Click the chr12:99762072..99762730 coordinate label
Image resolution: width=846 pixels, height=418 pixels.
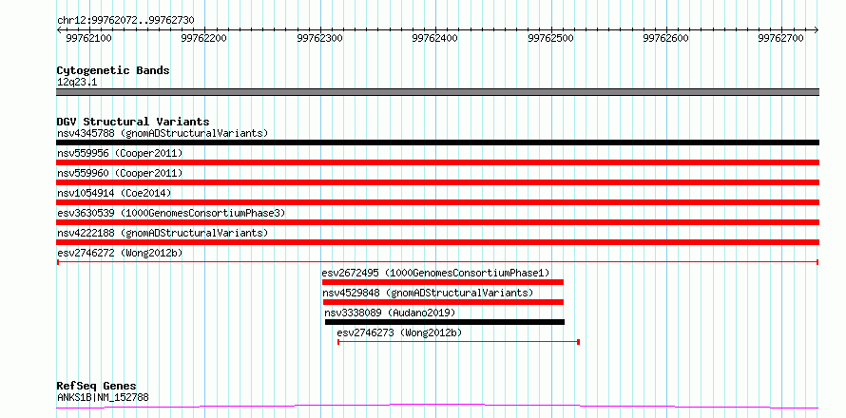(x=125, y=21)
